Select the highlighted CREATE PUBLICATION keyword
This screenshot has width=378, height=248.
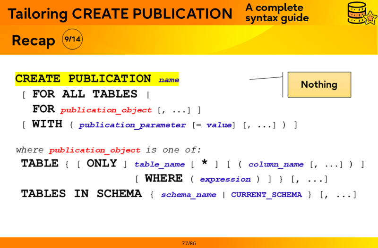[x=83, y=79]
